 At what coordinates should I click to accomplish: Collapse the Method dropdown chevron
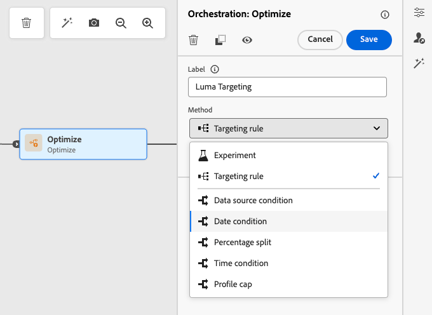(377, 128)
